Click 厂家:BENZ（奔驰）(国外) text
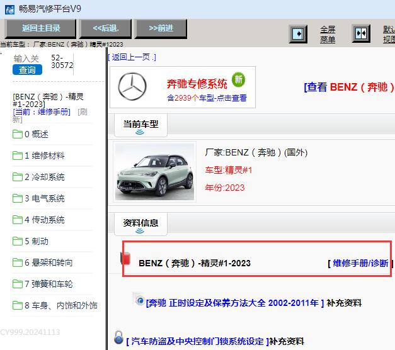 click(x=256, y=152)
